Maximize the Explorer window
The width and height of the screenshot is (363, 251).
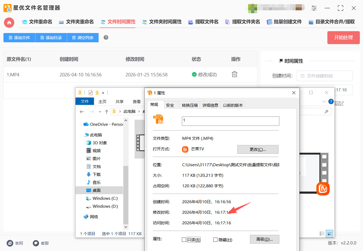[311, 92]
